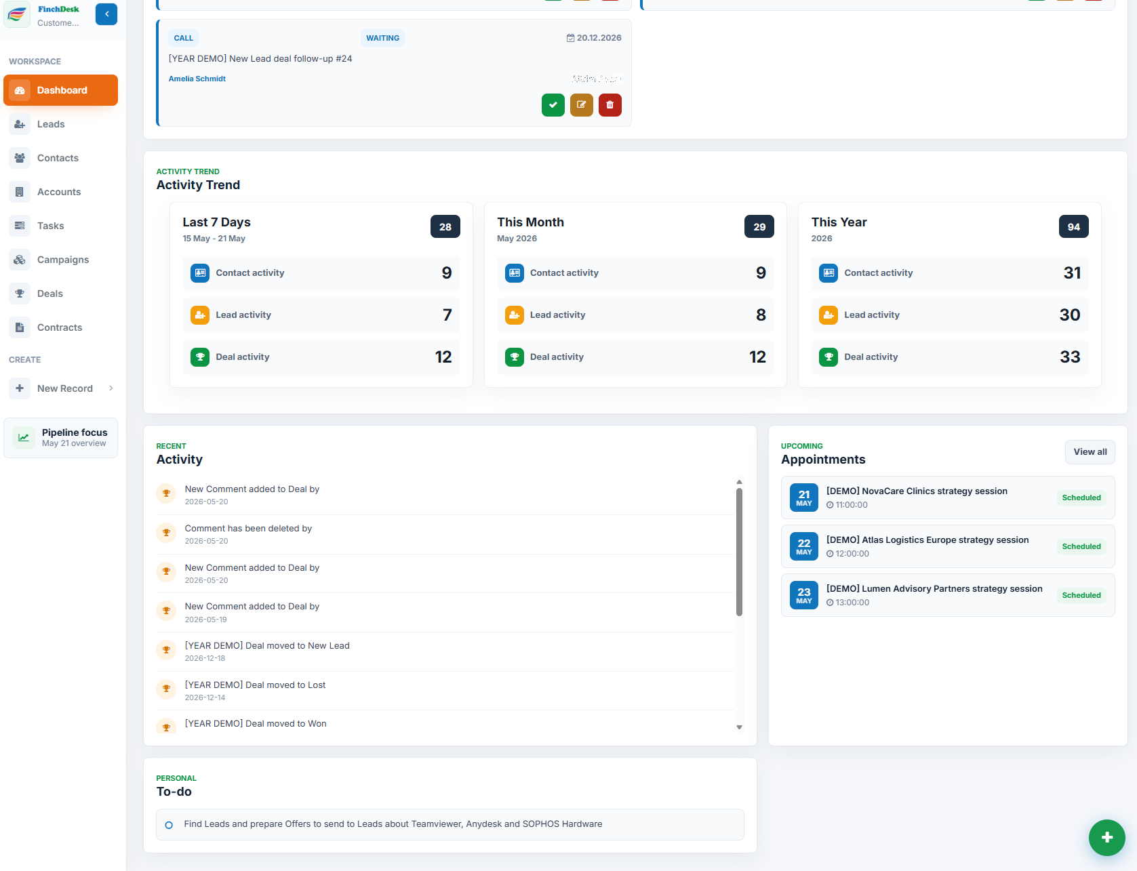Click the Contracts document icon in sidebar

click(20, 327)
